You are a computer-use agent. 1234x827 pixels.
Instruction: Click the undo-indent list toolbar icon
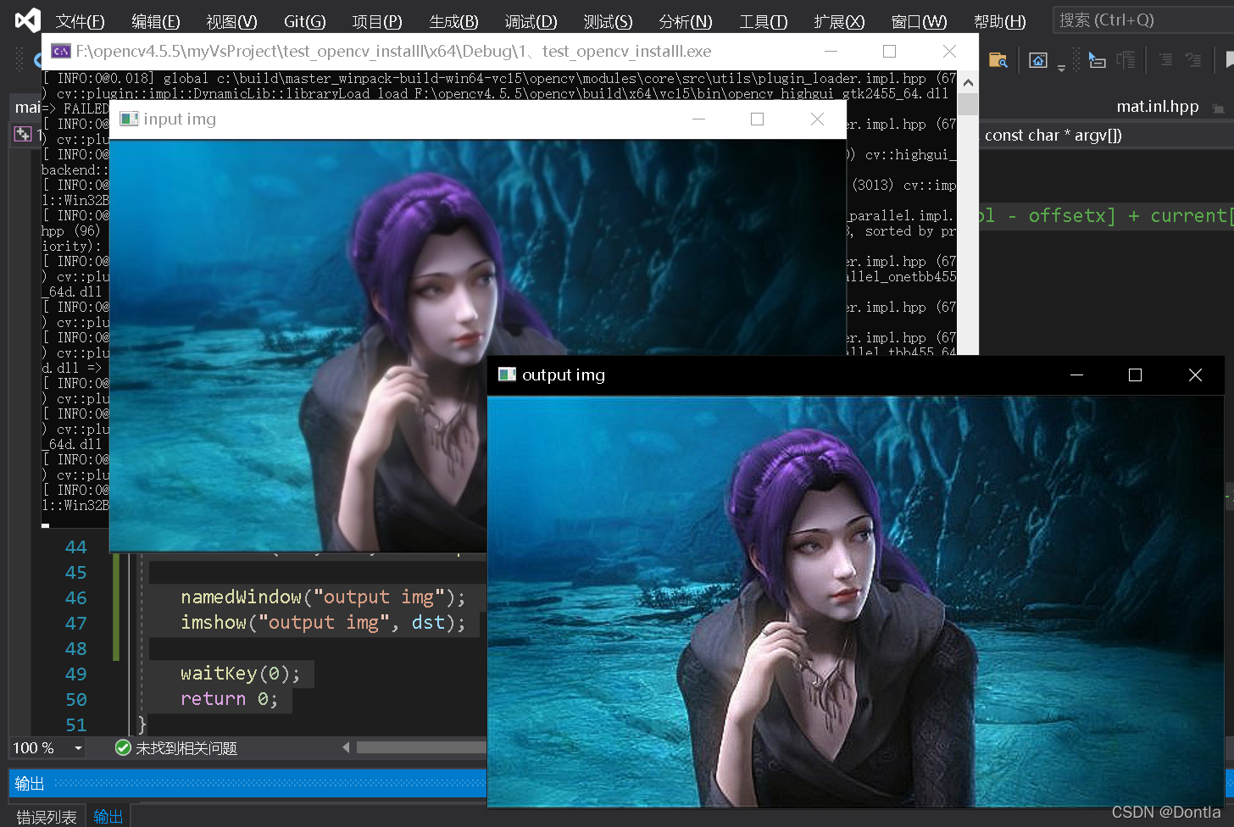[x=1193, y=59]
